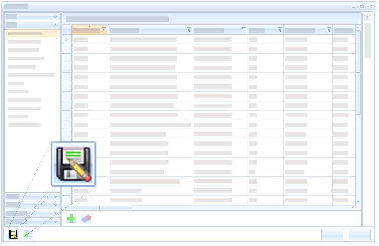Click the horizontal scrollbar thumb below the grid

100,208
